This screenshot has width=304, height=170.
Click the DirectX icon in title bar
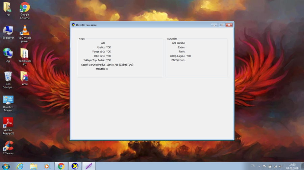pyautogui.click(x=73, y=25)
